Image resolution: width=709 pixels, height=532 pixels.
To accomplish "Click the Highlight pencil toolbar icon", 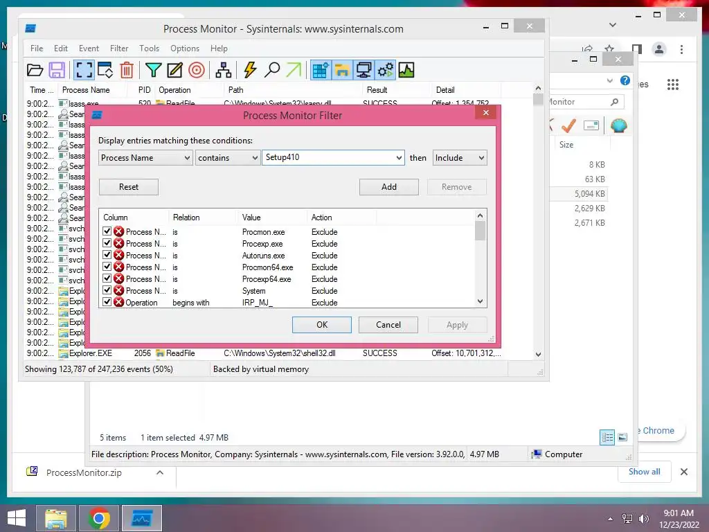I will (174, 70).
